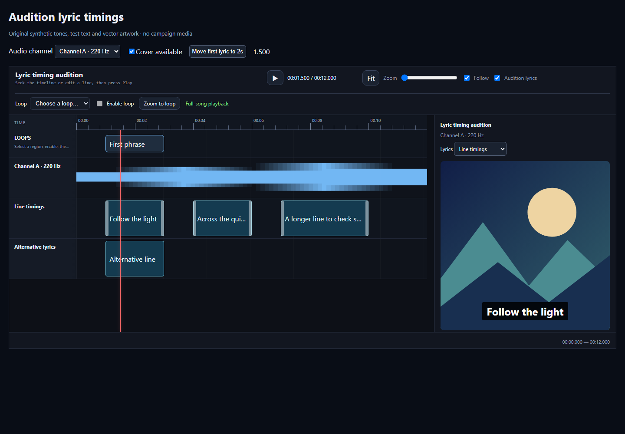The image size is (625, 434).
Task: Click the Channel A waveform track
Action: 252,178
